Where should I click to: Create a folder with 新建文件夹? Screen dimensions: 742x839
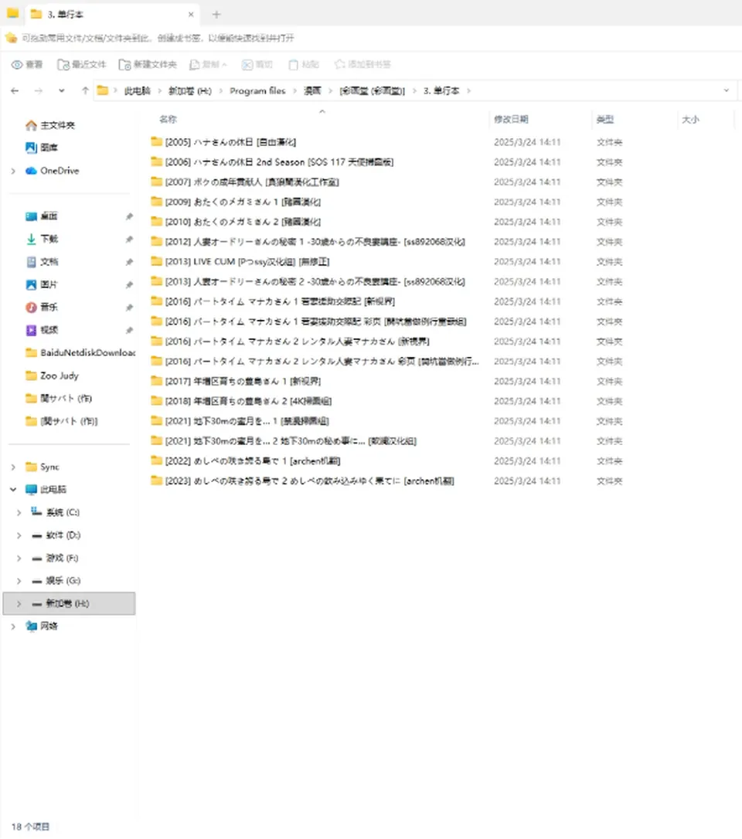(147, 65)
